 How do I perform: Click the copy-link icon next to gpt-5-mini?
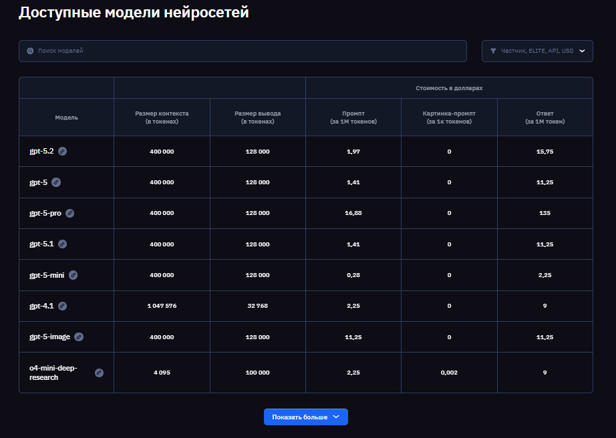(x=73, y=274)
